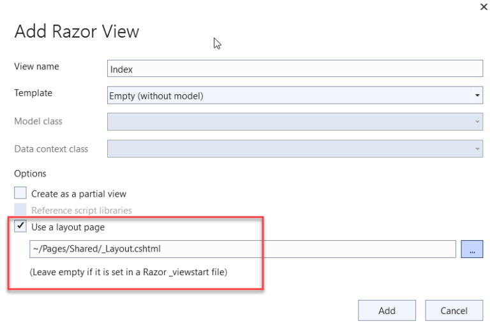This screenshot has width=490, height=335.
Task: Click the "Reference script libraries" label text
Action: (x=82, y=211)
